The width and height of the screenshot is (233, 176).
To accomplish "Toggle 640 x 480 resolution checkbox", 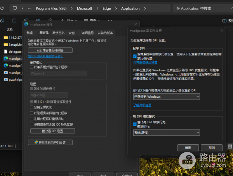I will tap(31, 102).
